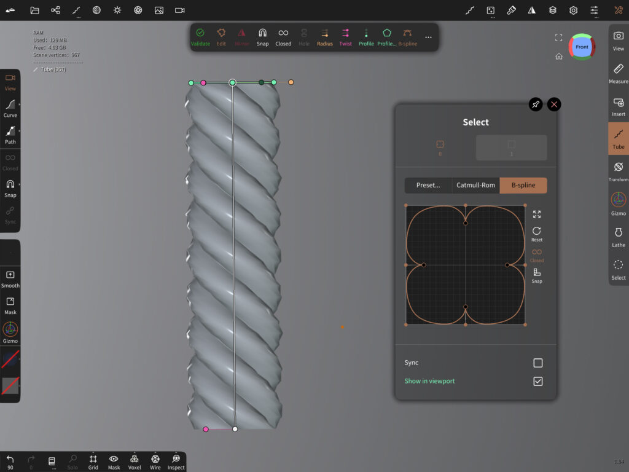Screen dimensions: 629x472
Task: Select the Lathe tool in right sidebar
Action: (x=619, y=236)
